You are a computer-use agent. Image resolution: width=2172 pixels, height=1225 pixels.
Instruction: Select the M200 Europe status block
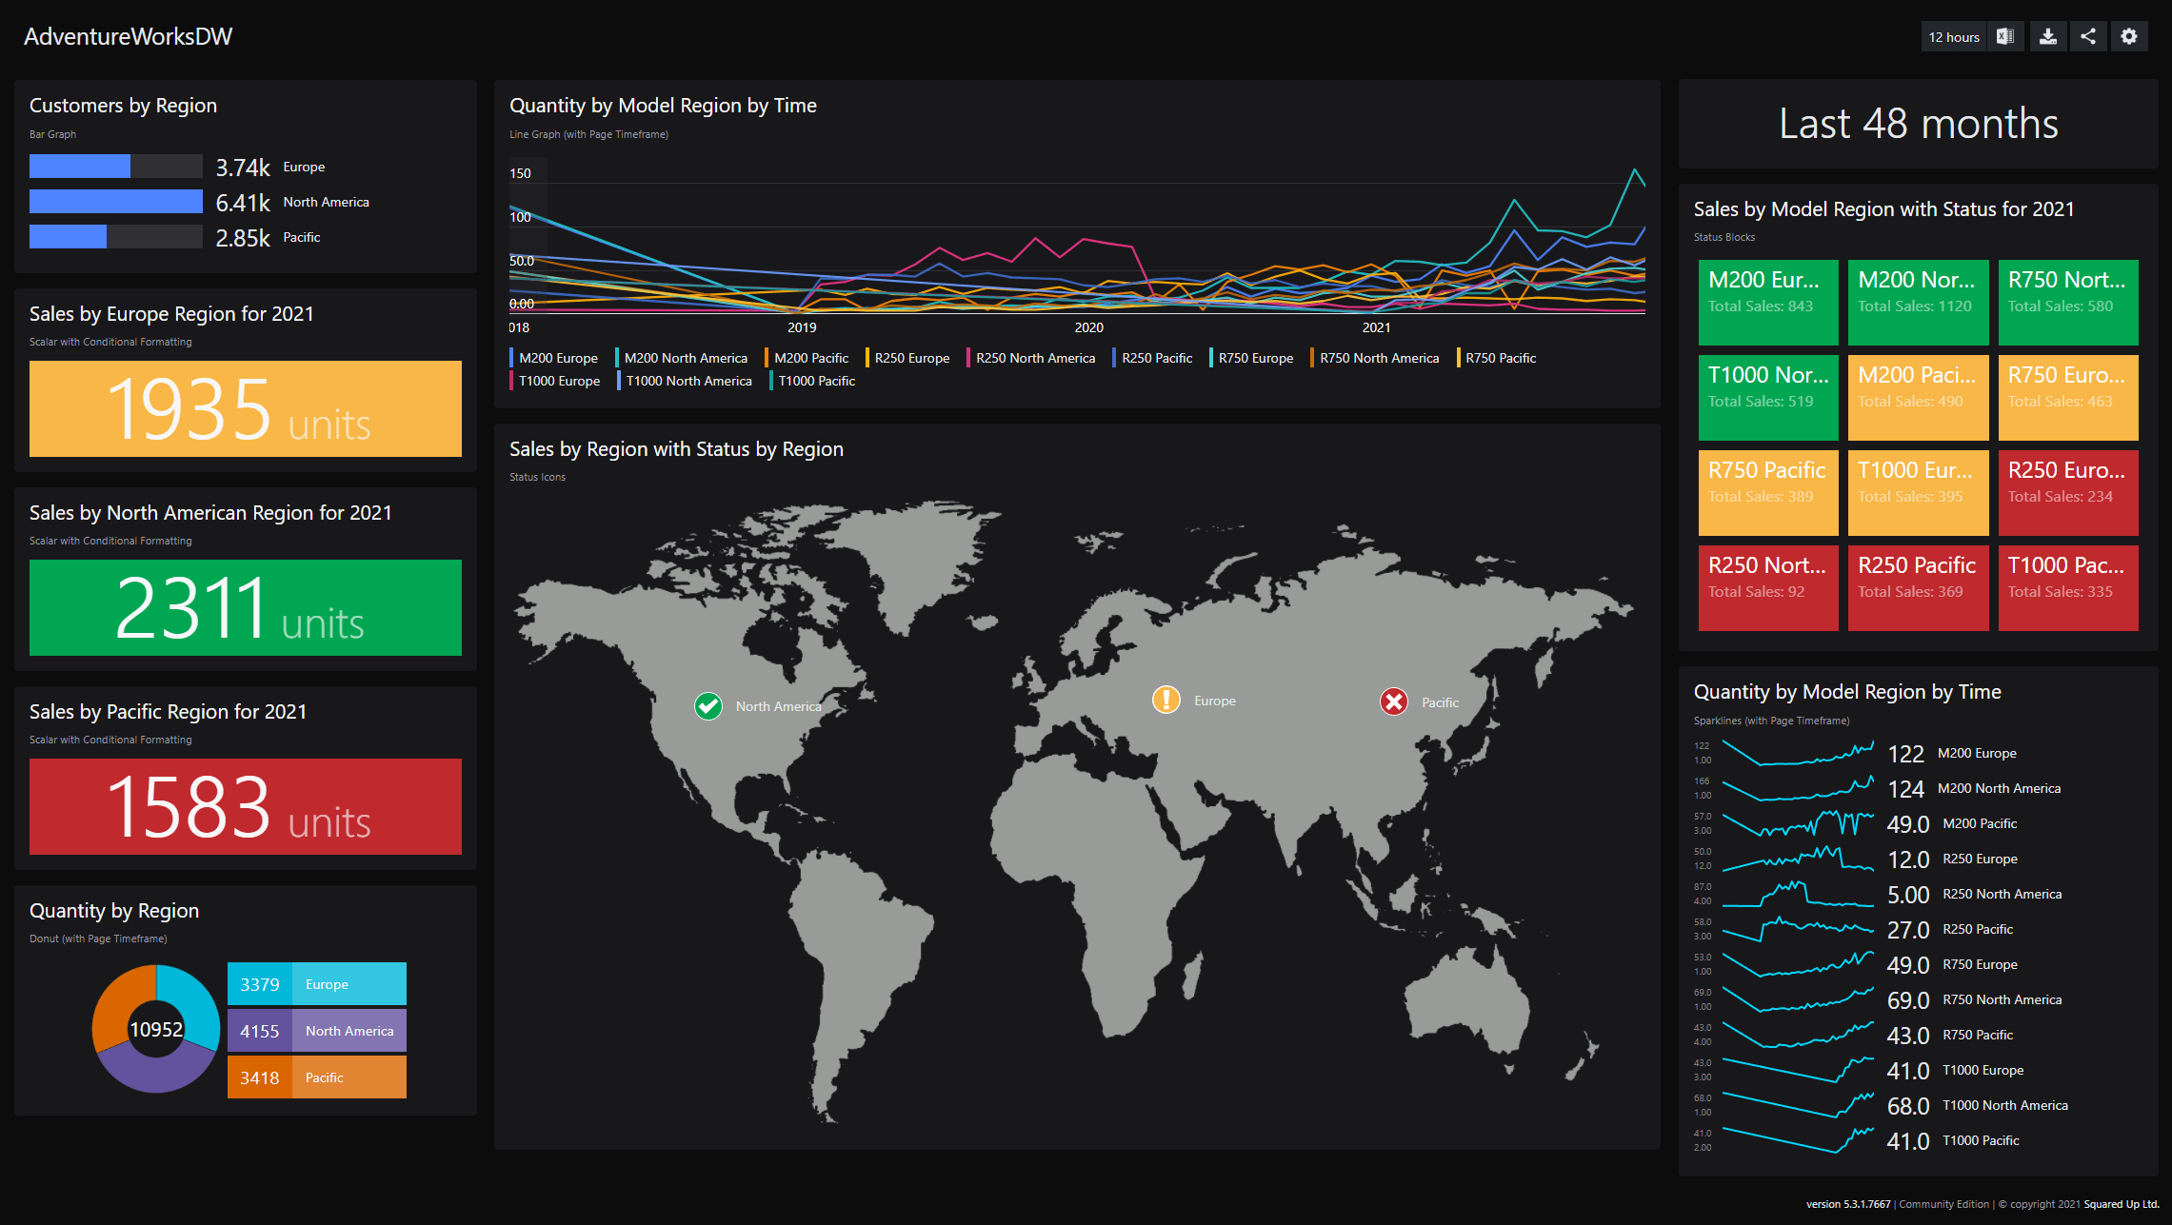pyautogui.click(x=1767, y=302)
